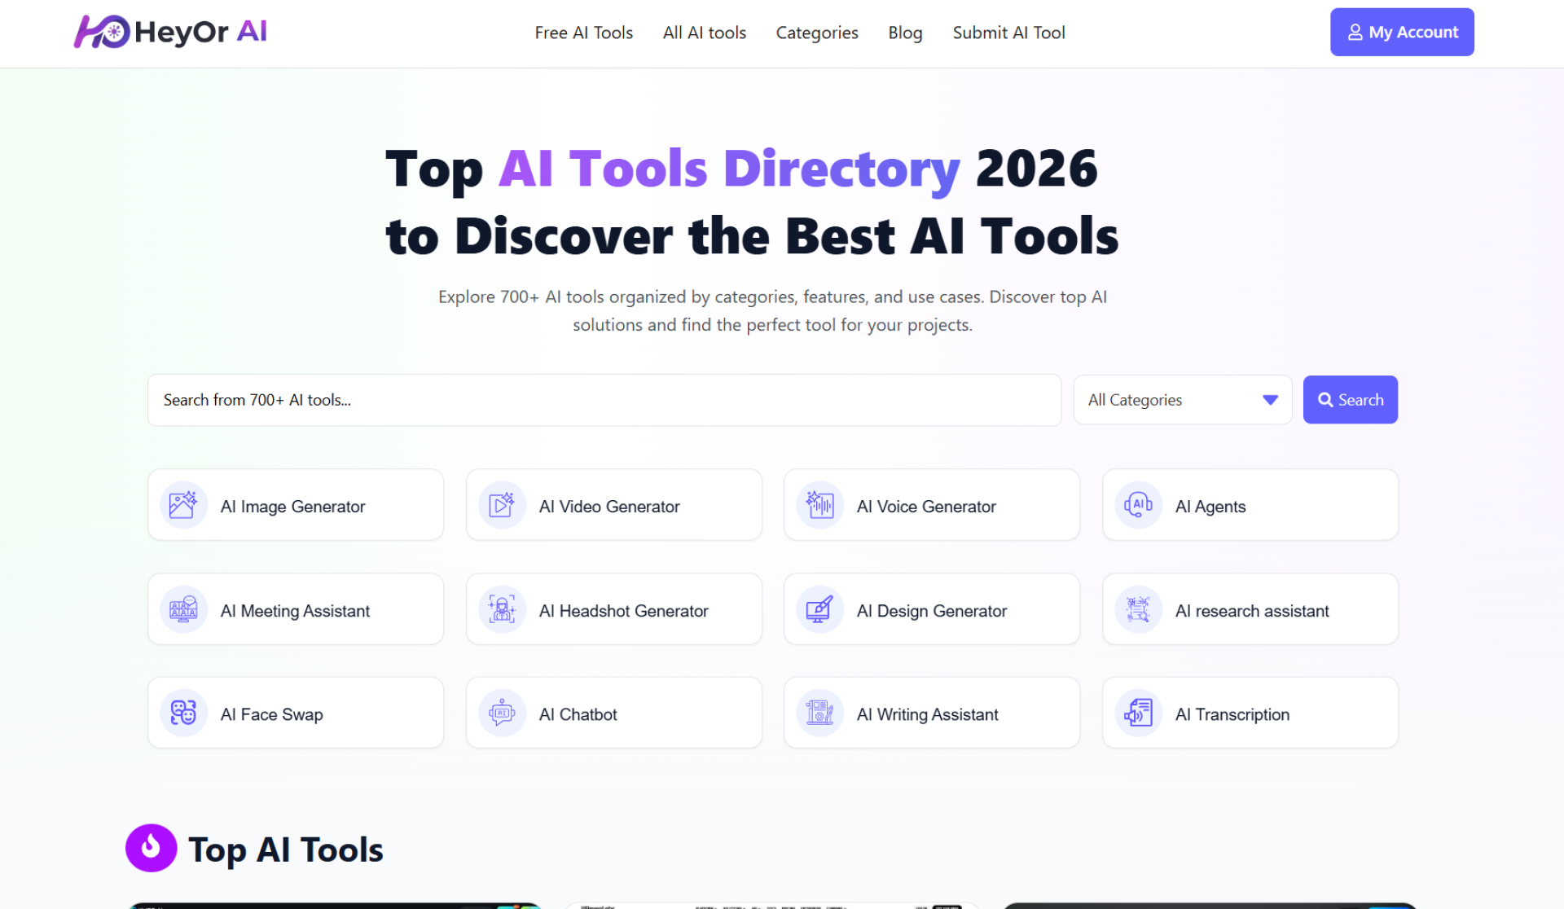Click the AI Image Generator icon
The image size is (1564, 909).
[183, 505]
